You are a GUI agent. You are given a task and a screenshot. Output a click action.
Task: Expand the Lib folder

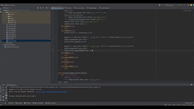[x=7, y=16]
